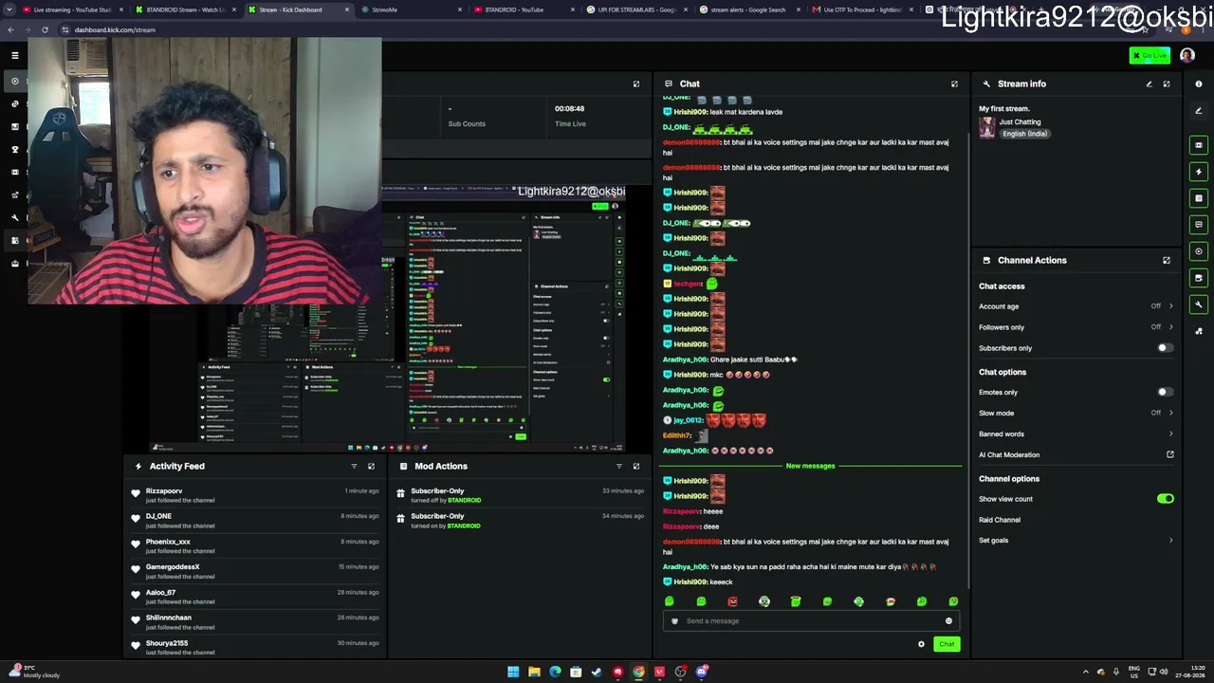Open Steam from the taskbar
The height and width of the screenshot is (683, 1214).
(597, 672)
